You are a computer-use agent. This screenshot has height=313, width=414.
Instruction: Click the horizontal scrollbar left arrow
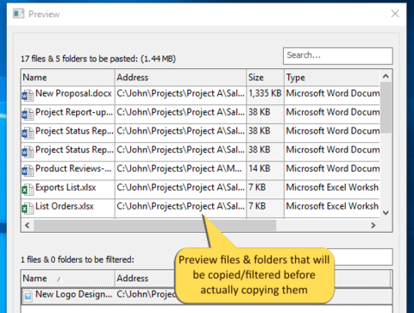[x=28, y=225]
